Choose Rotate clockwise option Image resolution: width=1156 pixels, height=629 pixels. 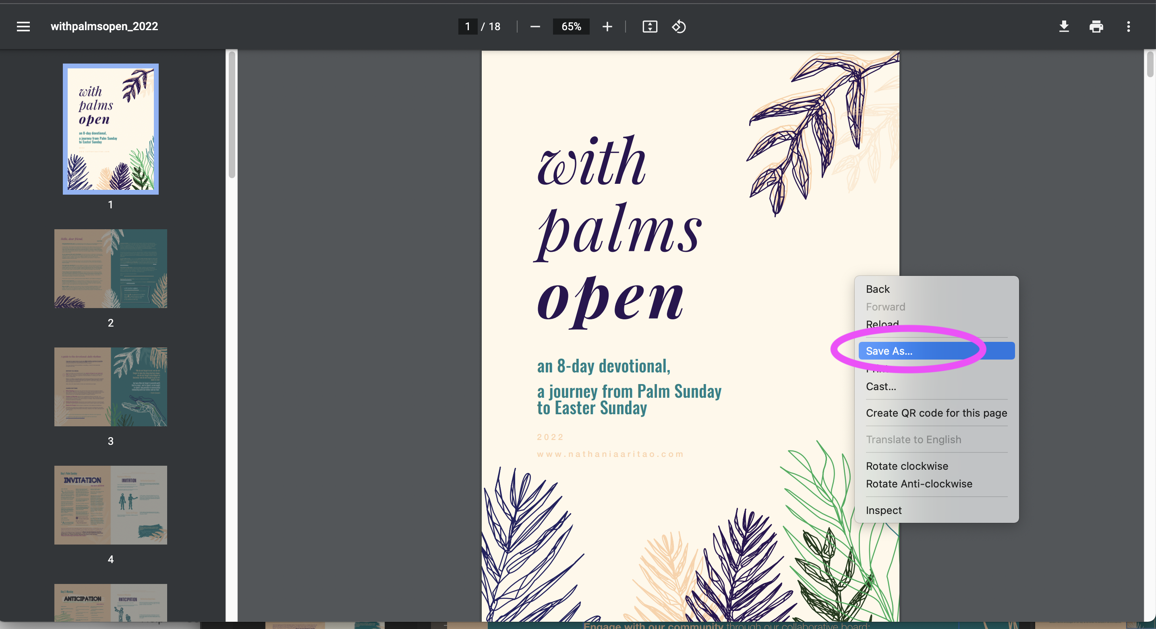tap(907, 466)
